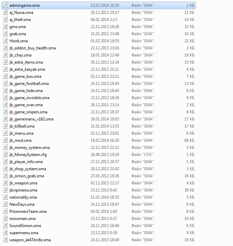Click the file name jb_MoneySystem.cfg

(28, 155)
